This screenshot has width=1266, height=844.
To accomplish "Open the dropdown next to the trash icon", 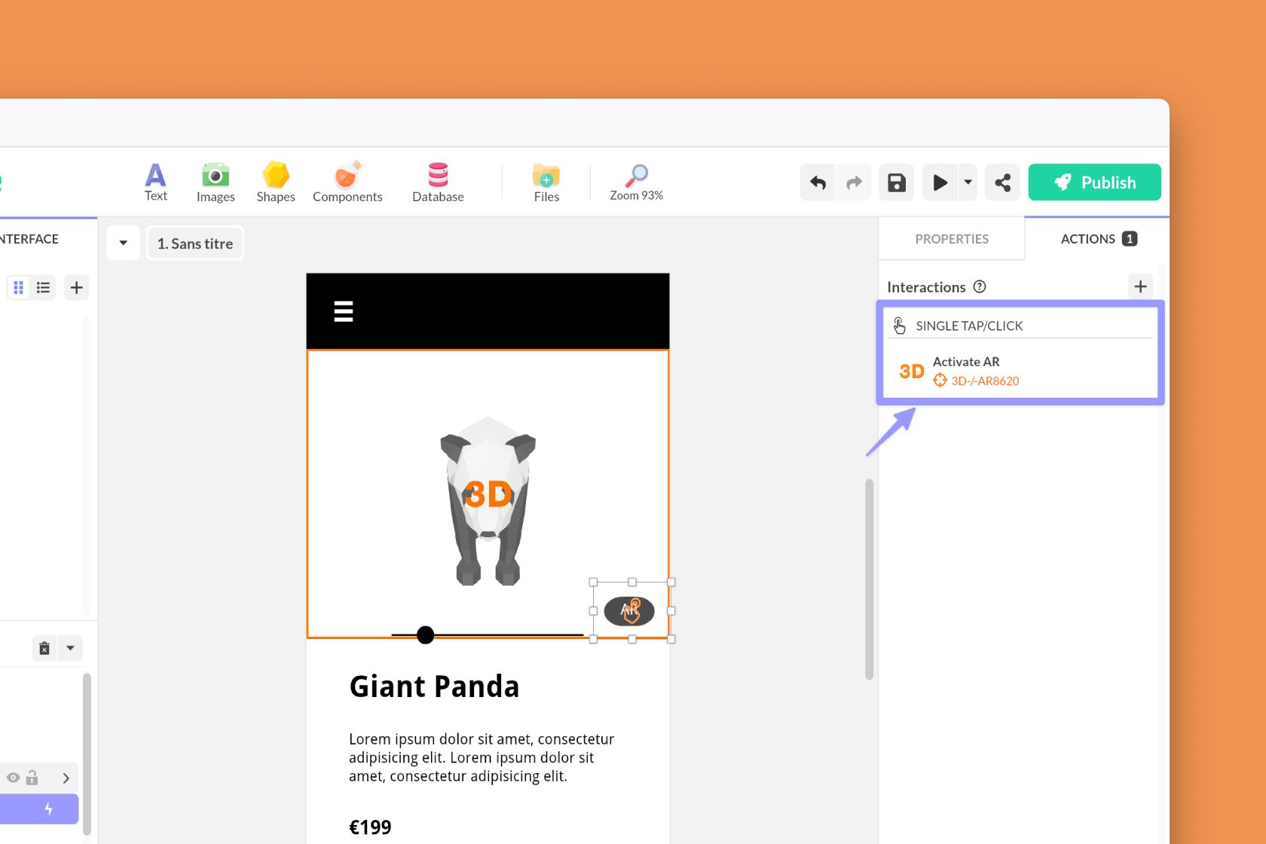I will click(x=70, y=647).
